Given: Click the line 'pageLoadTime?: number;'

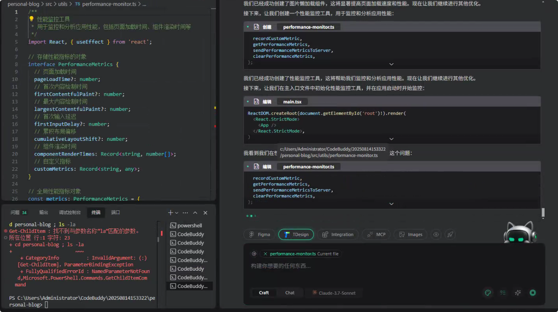Looking at the screenshot, I should pos(67,79).
